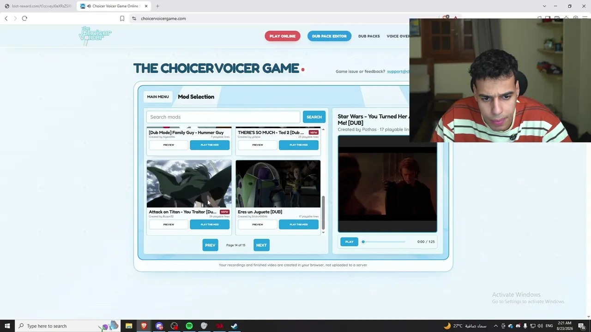Close the Choicer Voicer Game tab
Image resolution: width=591 pixels, height=332 pixels.
[x=146, y=6]
